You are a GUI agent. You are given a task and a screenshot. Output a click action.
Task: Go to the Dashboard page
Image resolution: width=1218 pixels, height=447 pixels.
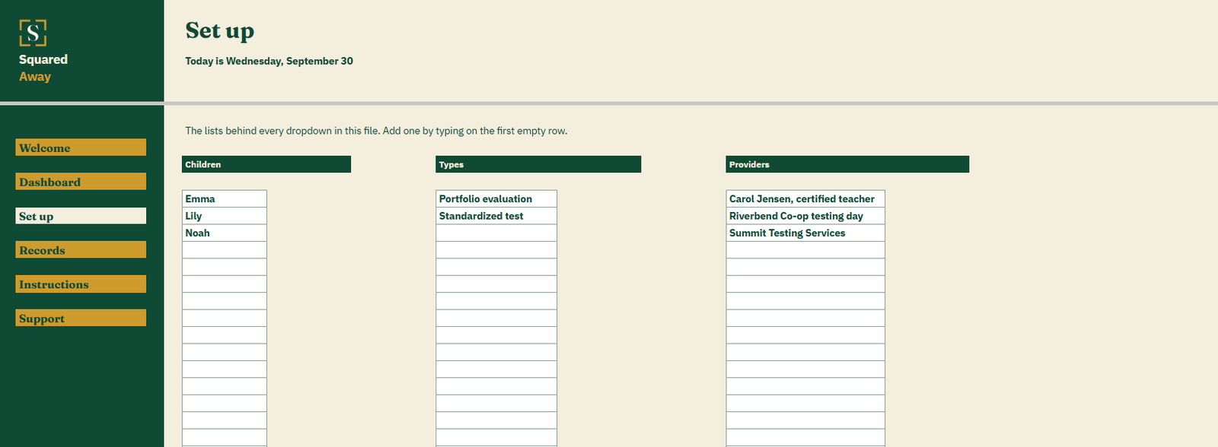coord(81,182)
